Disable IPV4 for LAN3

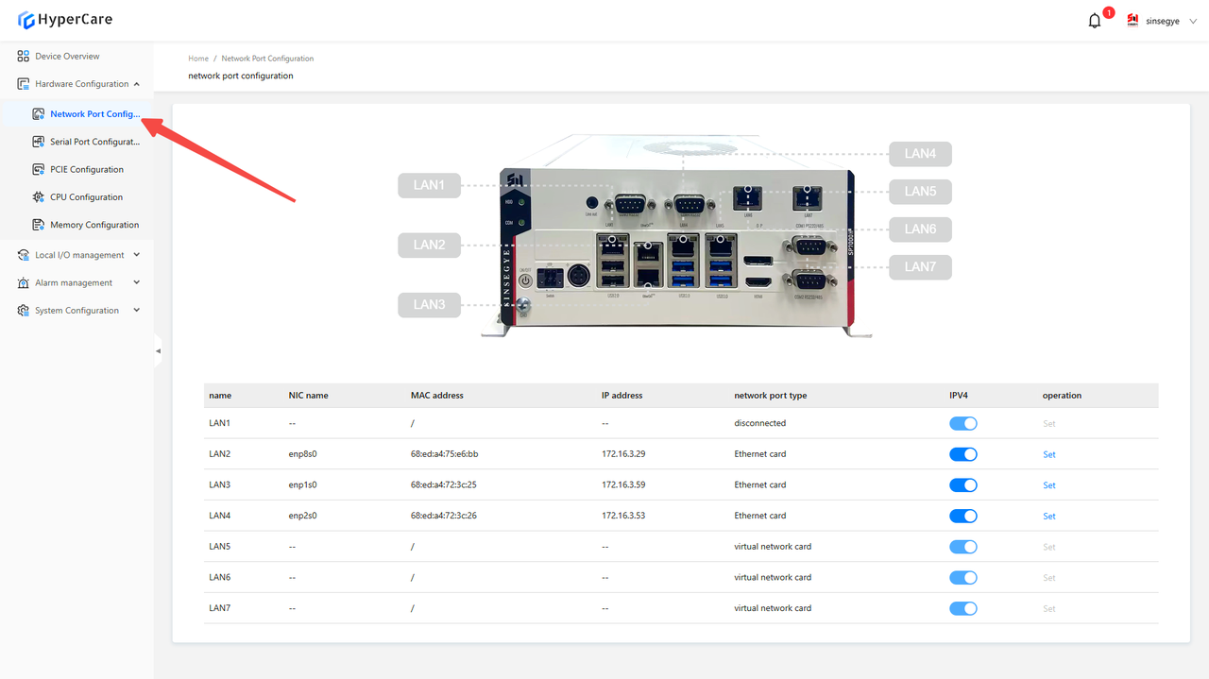962,485
